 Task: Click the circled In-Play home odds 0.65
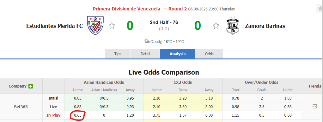pyautogui.click(x=78, y=115)
